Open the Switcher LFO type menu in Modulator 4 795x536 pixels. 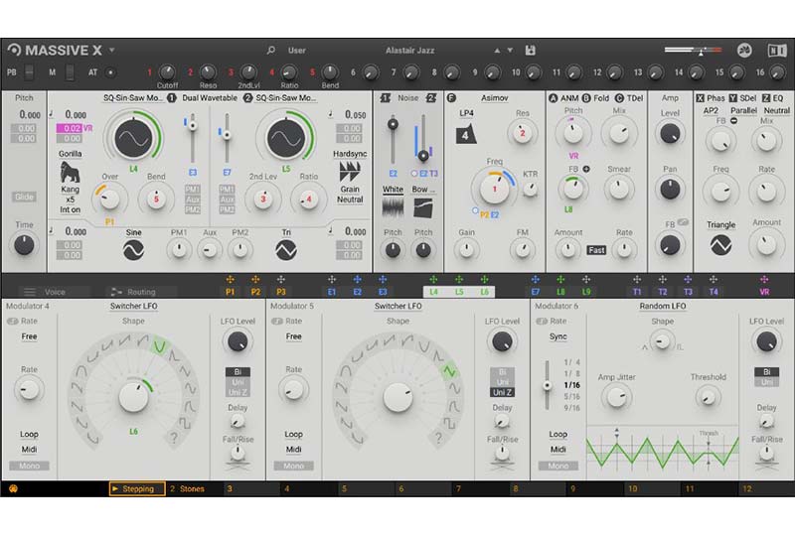pos(134,306)
